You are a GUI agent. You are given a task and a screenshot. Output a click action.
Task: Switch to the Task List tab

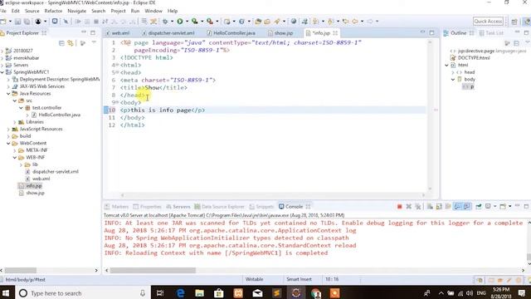click(491, 33)
